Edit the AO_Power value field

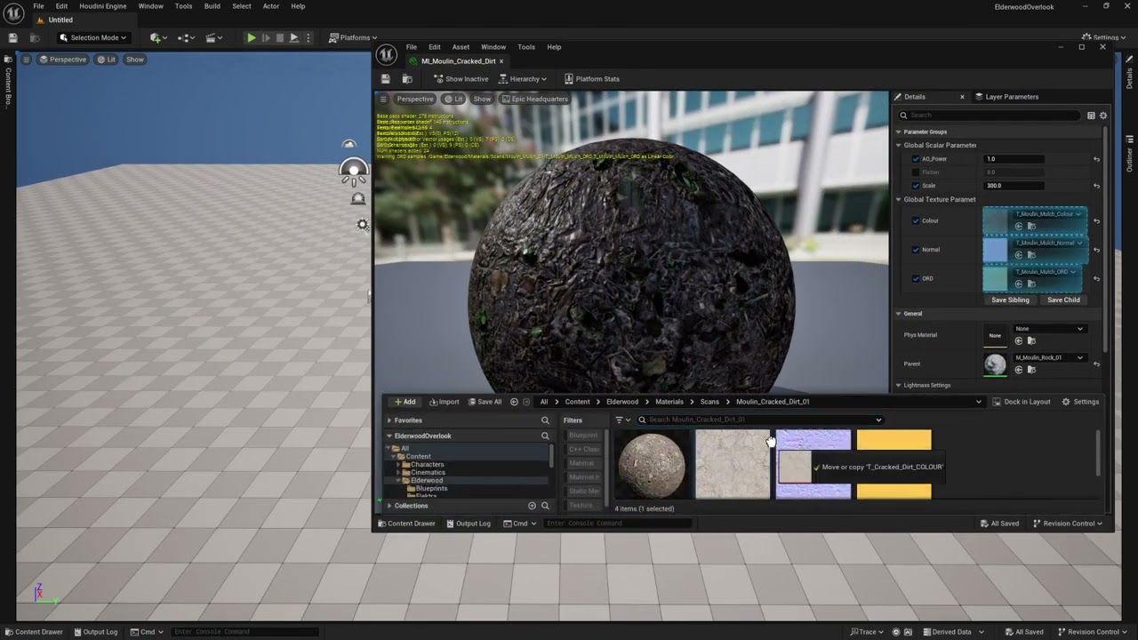point(1013,159)
